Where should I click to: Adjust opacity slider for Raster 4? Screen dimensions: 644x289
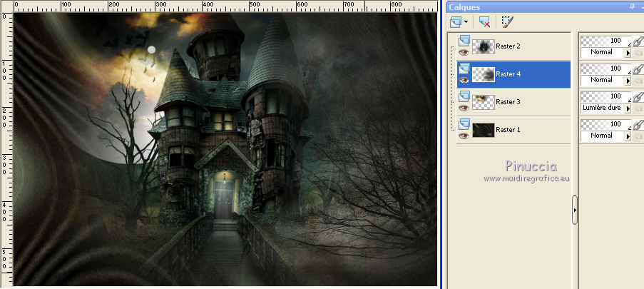(x=605, y=69)
